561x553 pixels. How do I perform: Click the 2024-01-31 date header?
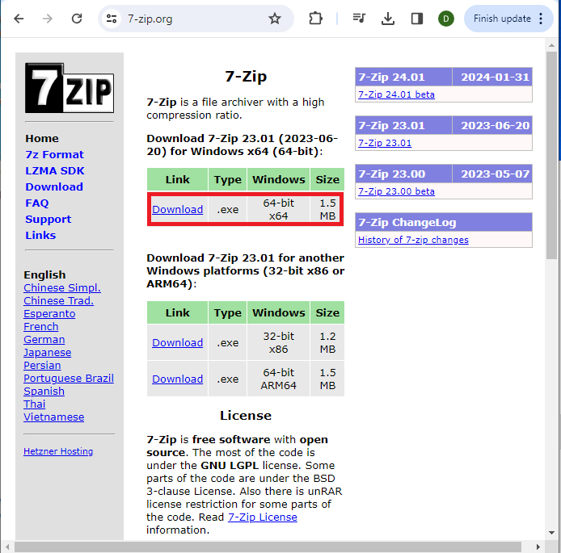[492, 77]
